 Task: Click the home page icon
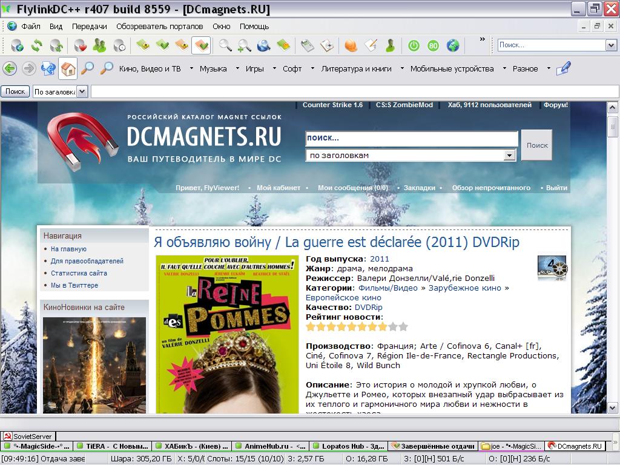point(68,68)
